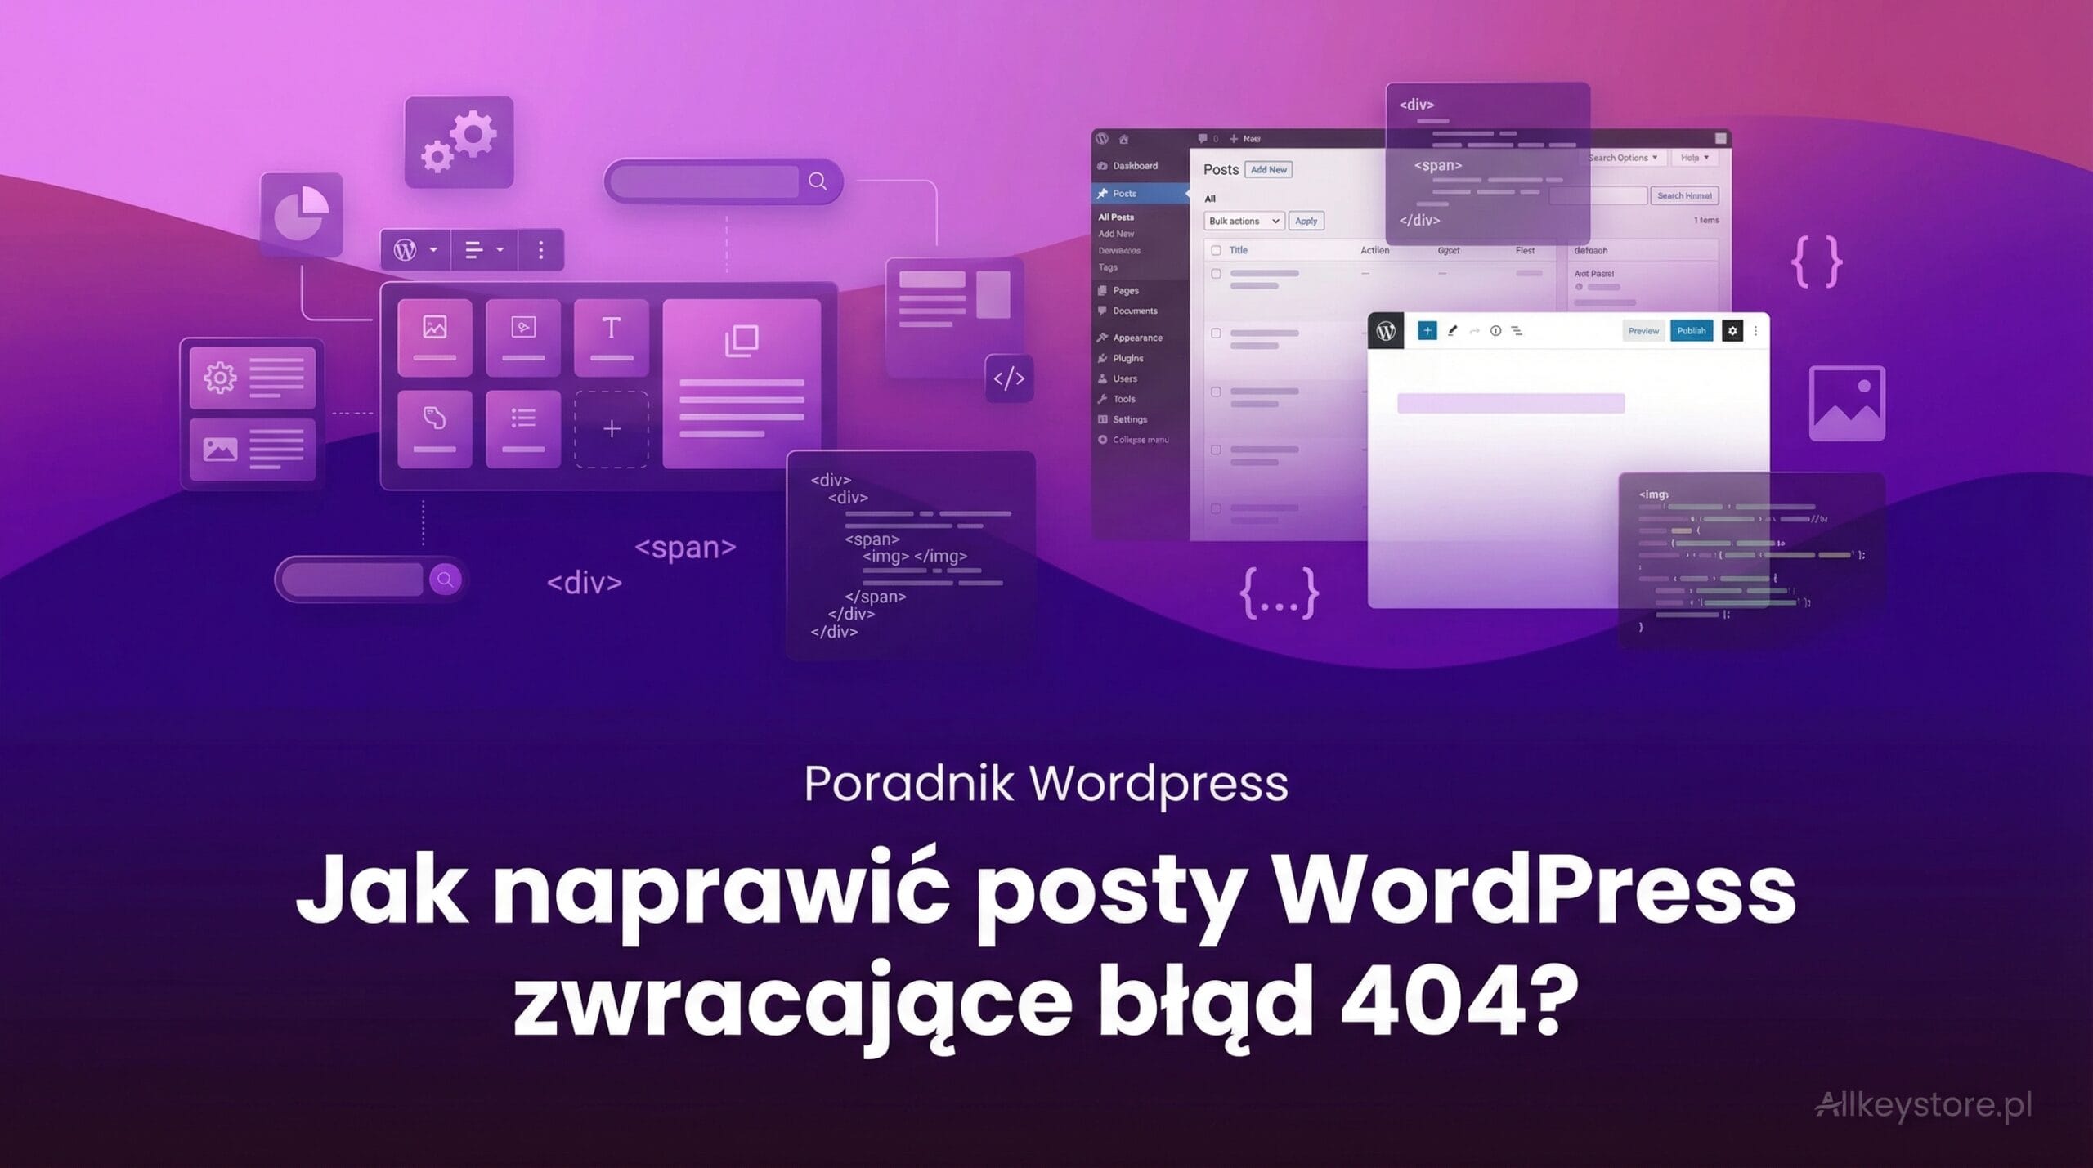The width and height of the screenshot is (2093, 1168).
Task: Click the blue plus add-block button
Action: [x=1427, y=331]
